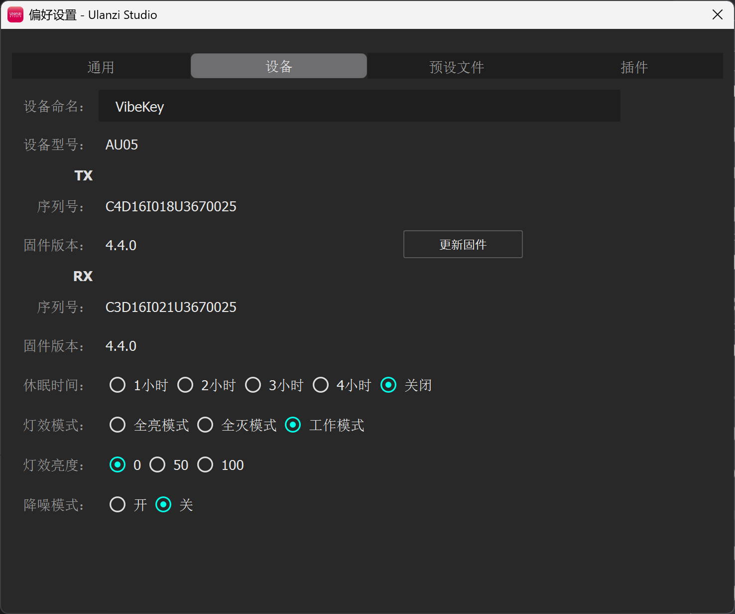Image resolution: width=735 pixels, height=614 pixels.
Task: Click the 降噪模式 label
Action: (54, 505)
